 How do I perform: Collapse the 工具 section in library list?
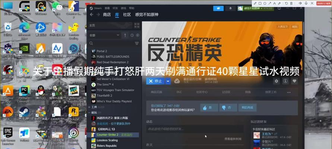tap(89, 107)
